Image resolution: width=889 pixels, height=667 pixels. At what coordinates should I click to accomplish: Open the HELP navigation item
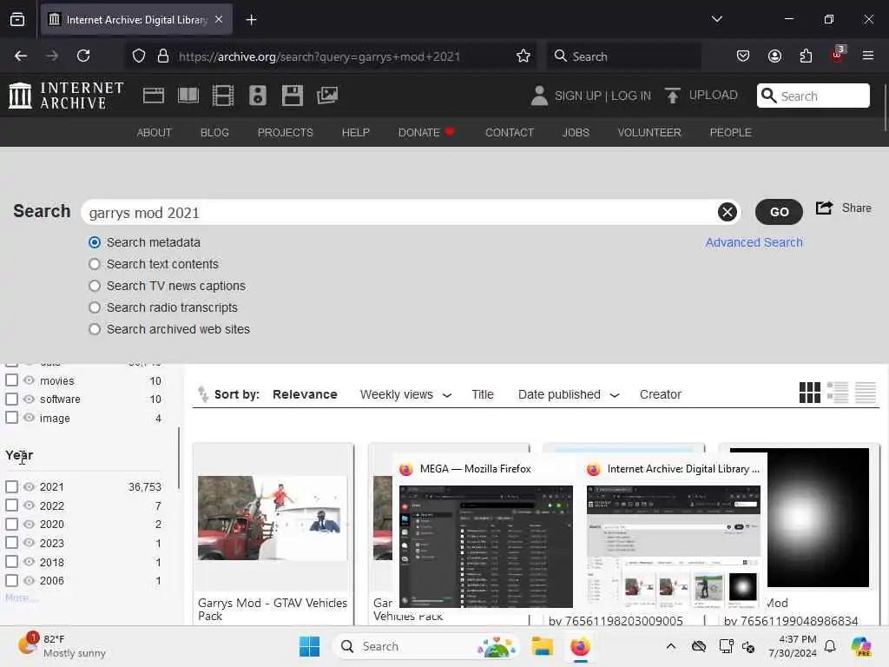click(x=355, y=132)
